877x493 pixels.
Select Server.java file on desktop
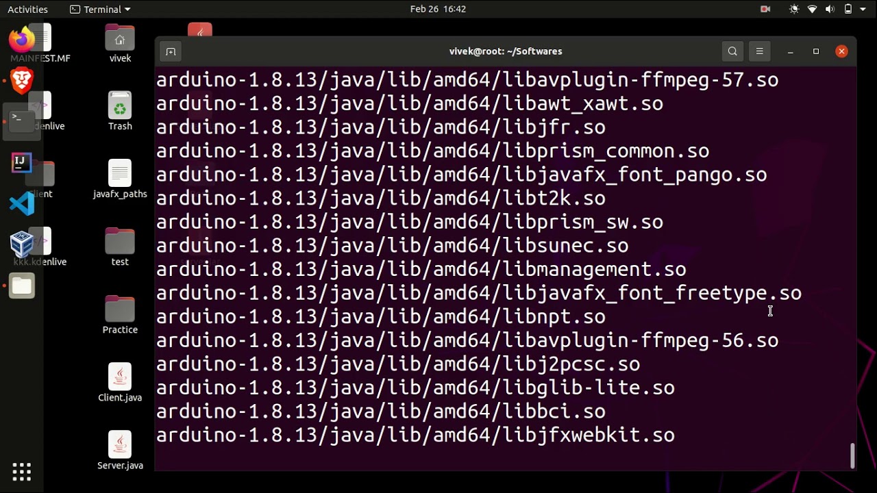pos(120,451)
